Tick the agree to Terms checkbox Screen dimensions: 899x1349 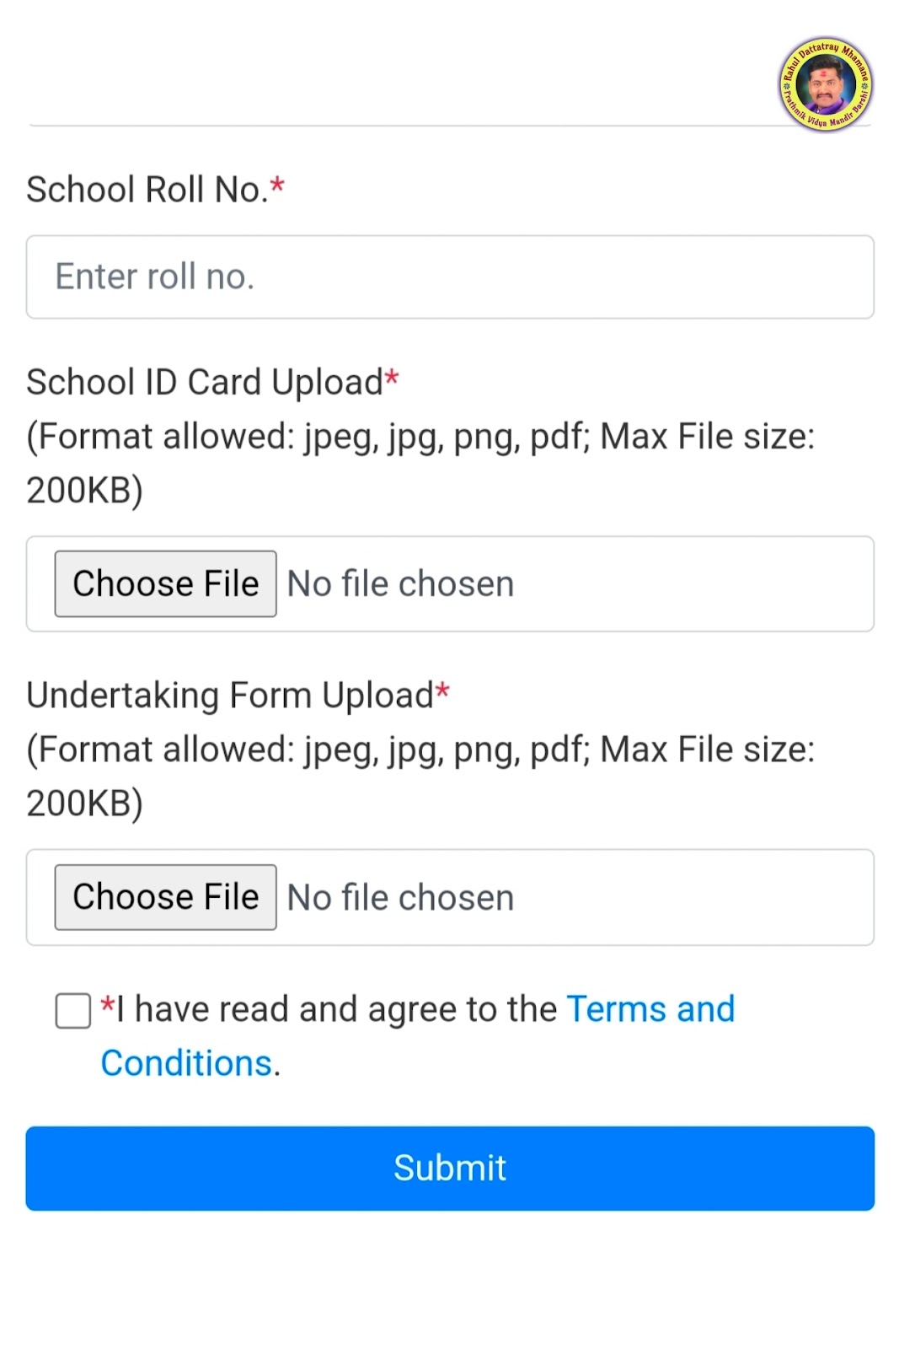tap(73, 1010)
